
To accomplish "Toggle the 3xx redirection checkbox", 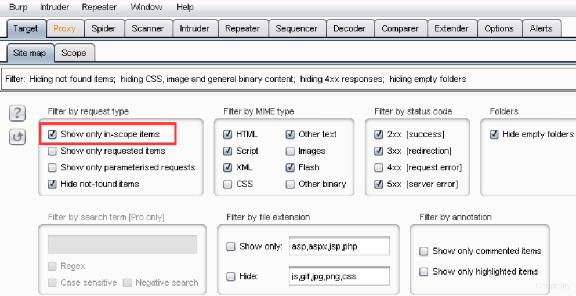I will click(x=379, y=151).
